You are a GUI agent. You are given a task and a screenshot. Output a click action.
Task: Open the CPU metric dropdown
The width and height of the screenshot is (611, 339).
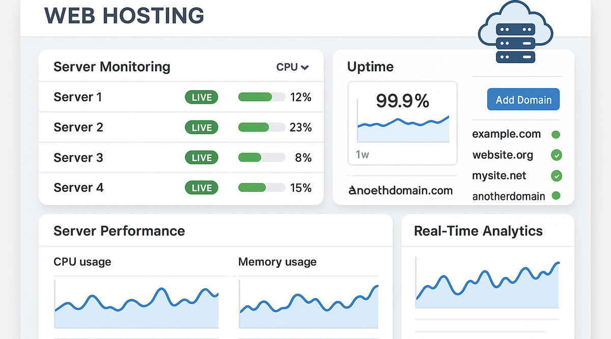click(292, 67)
